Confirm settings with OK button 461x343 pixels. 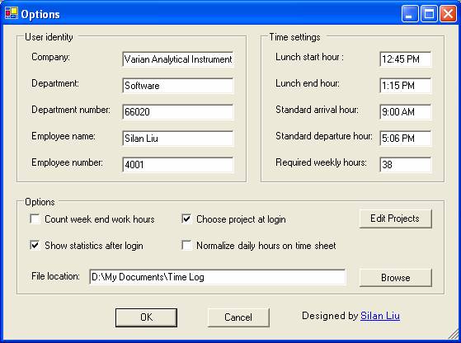[x=146, y=317]
